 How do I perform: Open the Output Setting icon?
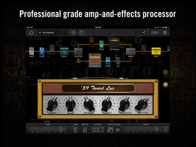[x=110, y=130]
